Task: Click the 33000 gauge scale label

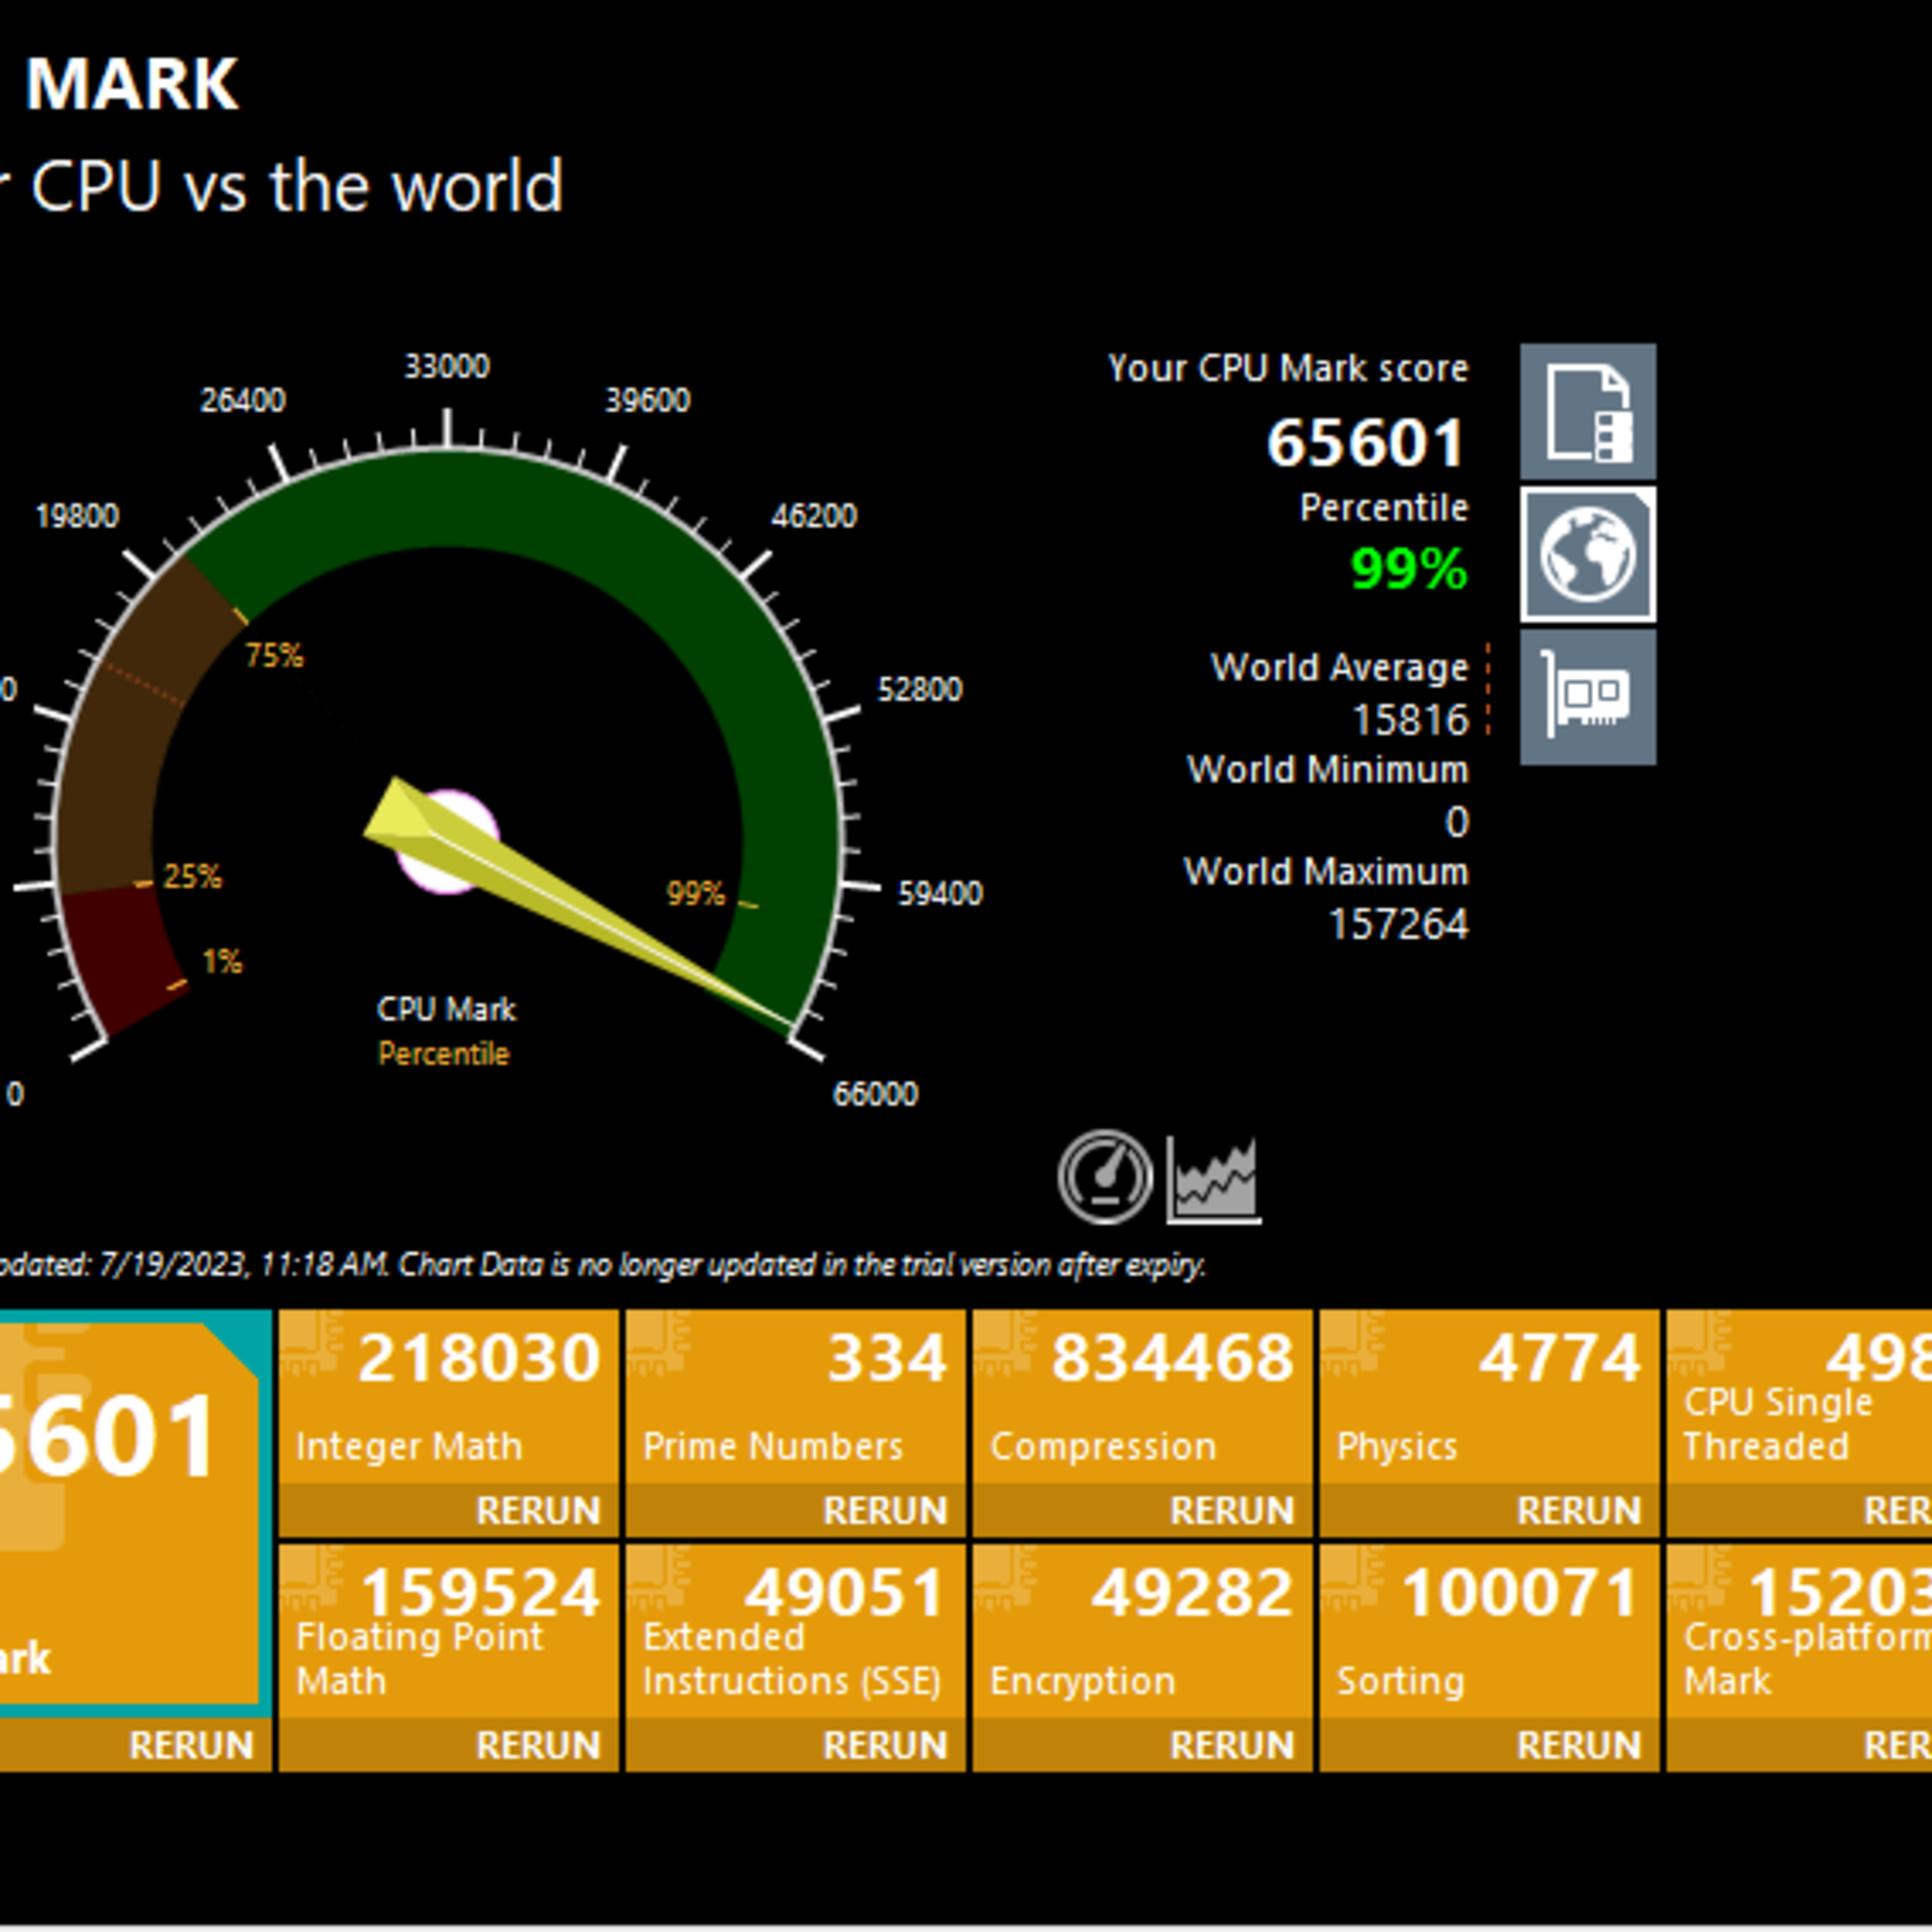Action: [447, 366]
